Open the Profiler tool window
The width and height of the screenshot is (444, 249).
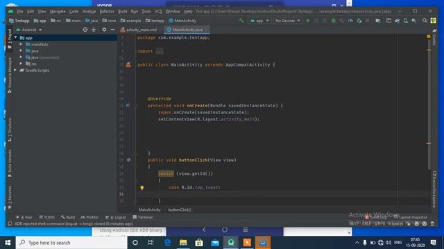coord(89,217)
